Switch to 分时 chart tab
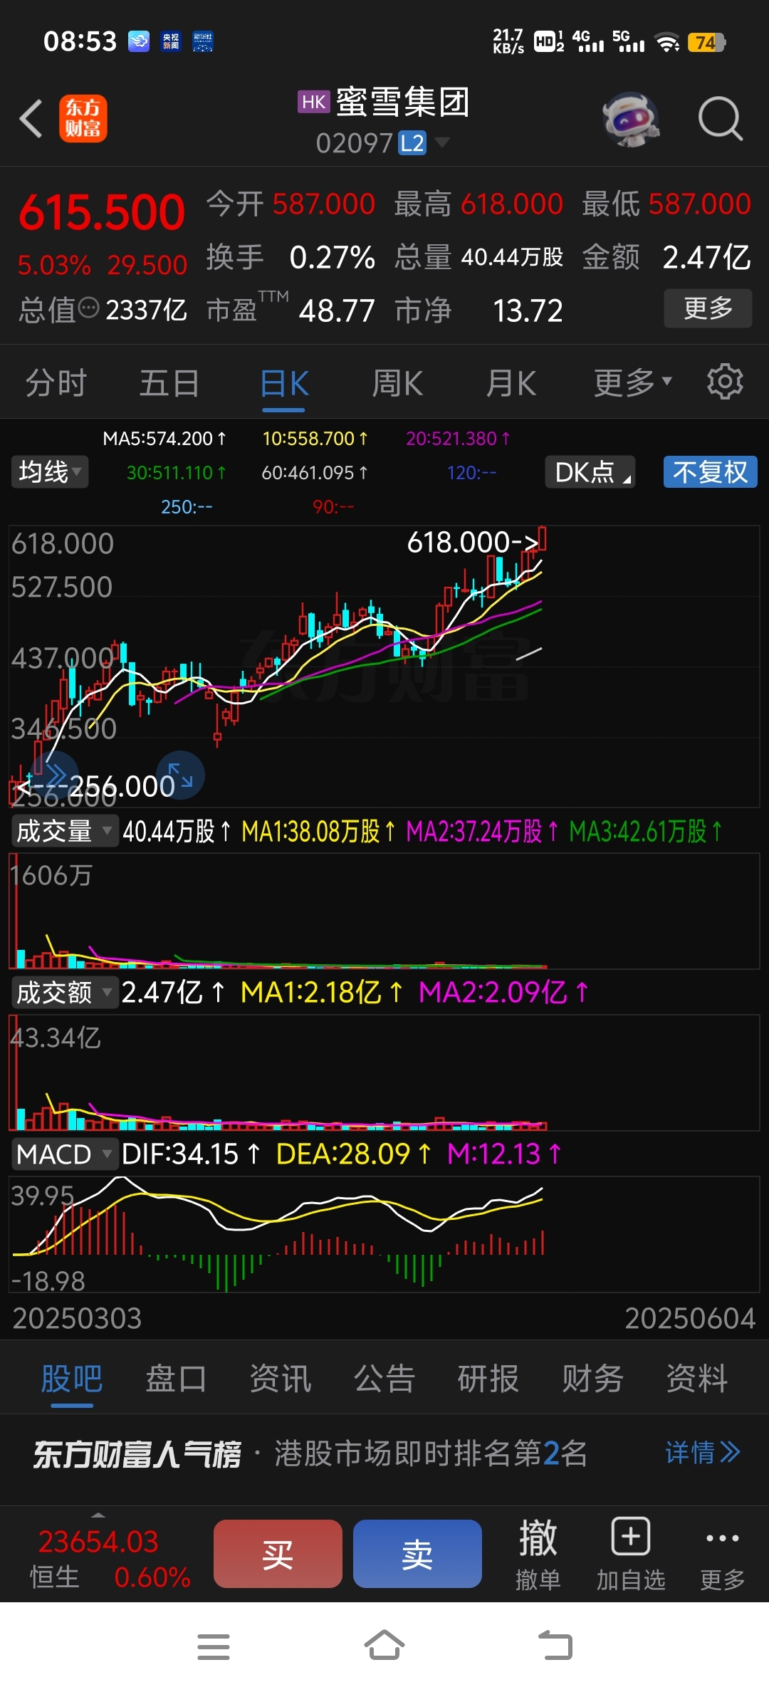 pos(56,383)
